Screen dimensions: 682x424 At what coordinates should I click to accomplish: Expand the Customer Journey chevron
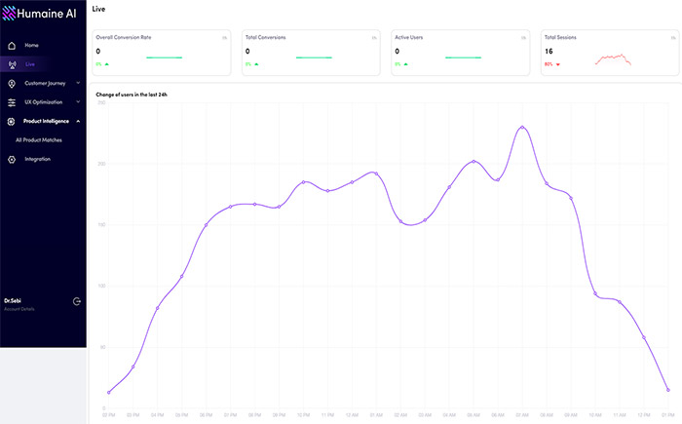[x=78, y=83]
